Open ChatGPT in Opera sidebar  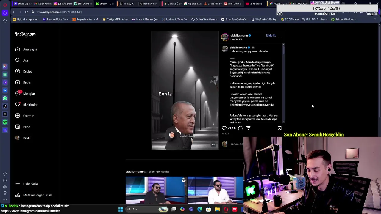[5, 75]
